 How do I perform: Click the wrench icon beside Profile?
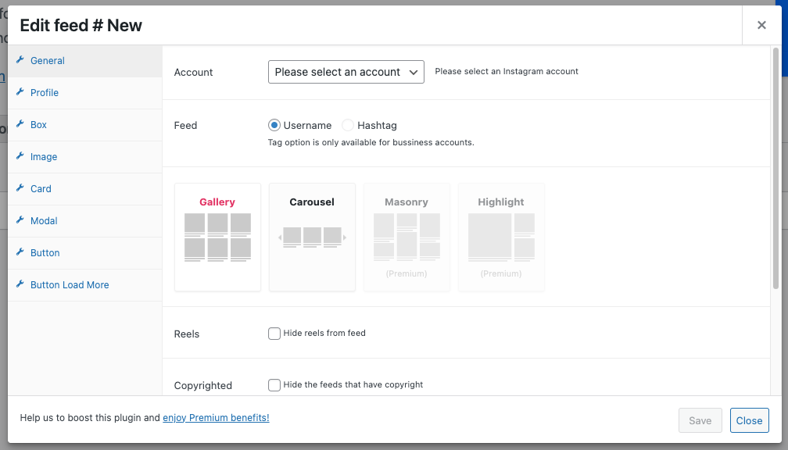20,92
